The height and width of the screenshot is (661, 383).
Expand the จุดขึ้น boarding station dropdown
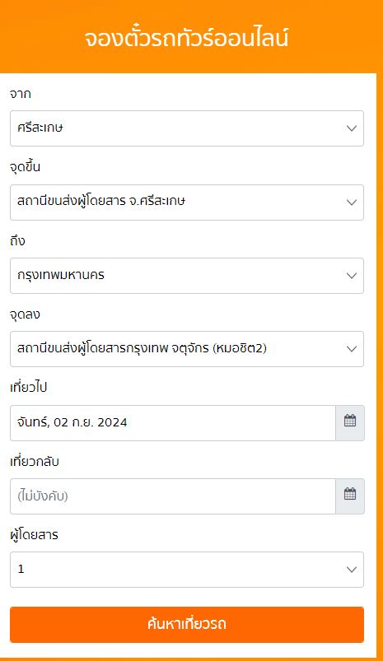(x=187, y=202)
